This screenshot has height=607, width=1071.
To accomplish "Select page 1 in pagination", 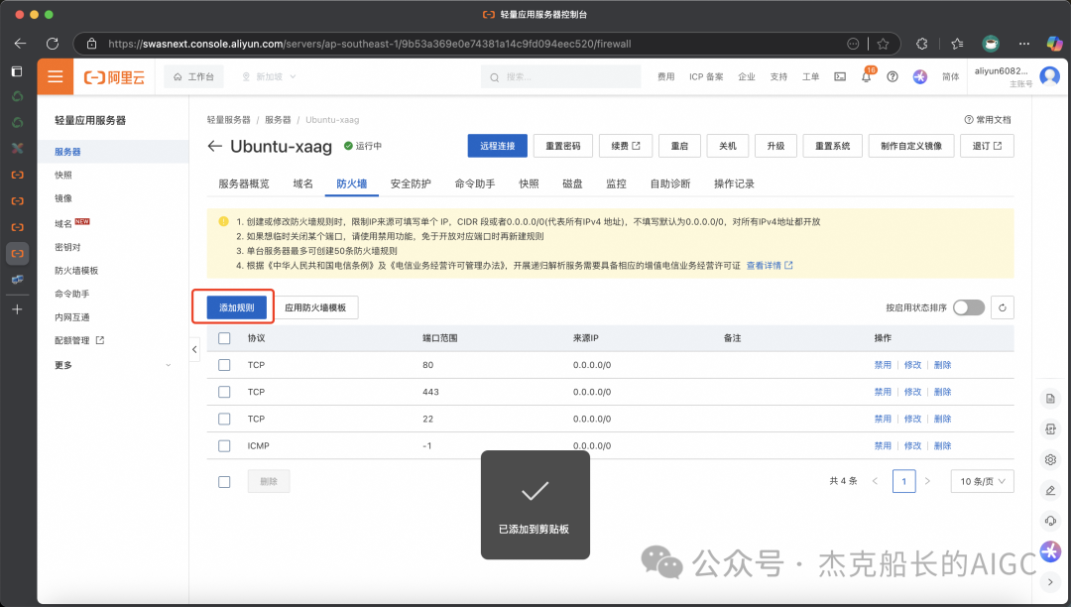I will 903,481.
